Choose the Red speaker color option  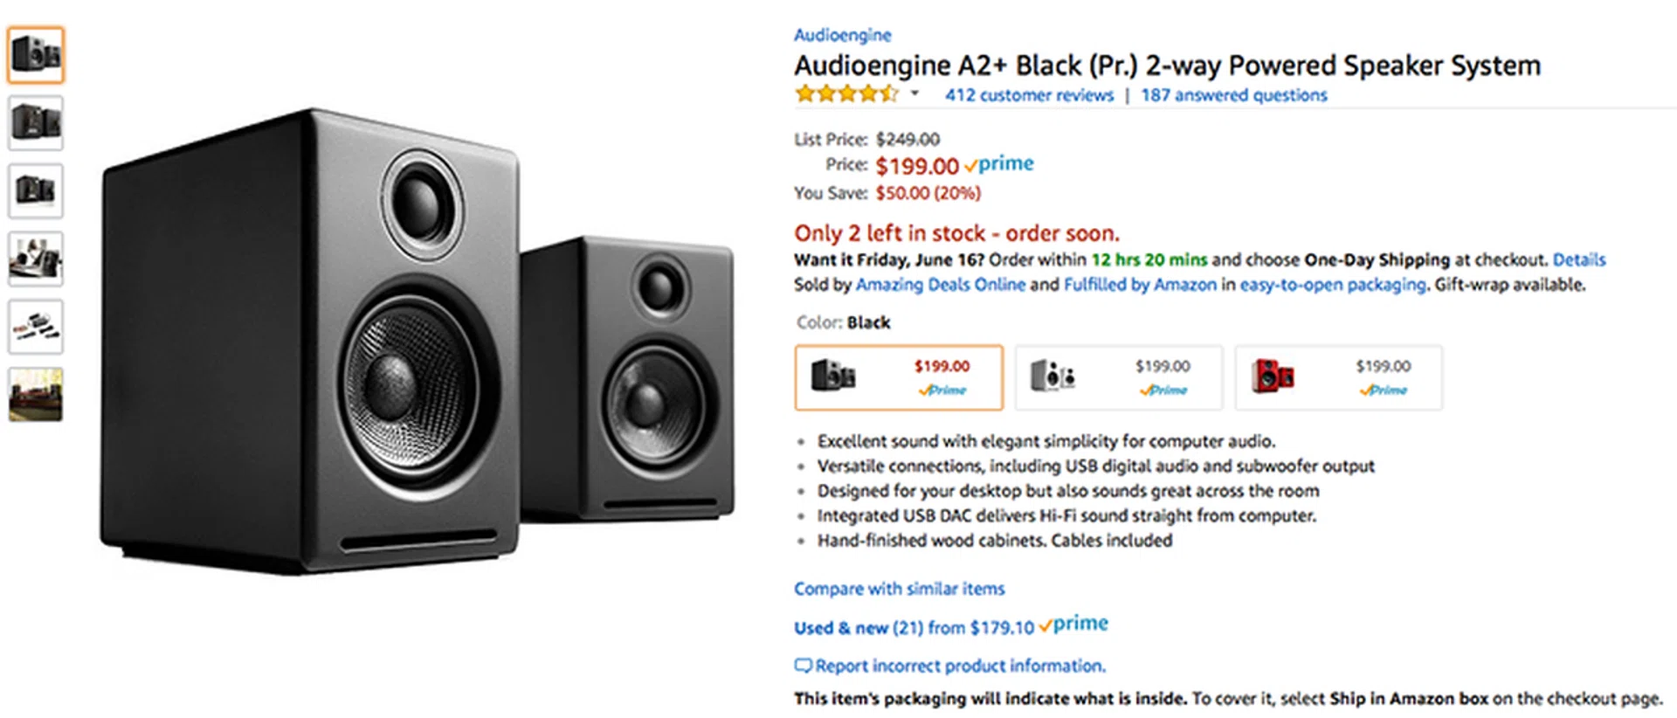[x=1339, y=377]
